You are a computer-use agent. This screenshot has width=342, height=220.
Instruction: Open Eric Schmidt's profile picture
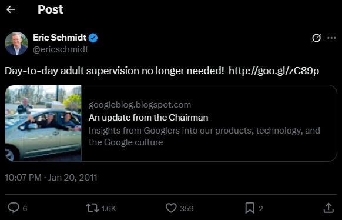click(x=16, y=44)
